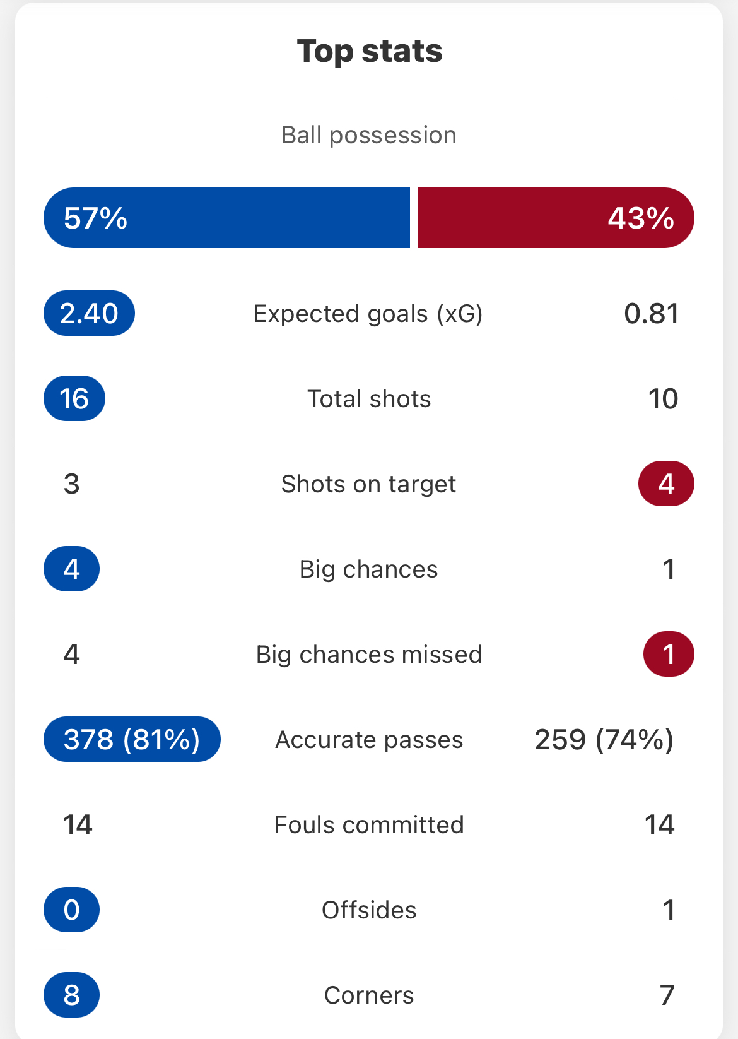Tap the blue 16 total shots badge

[x=74, y=398]
